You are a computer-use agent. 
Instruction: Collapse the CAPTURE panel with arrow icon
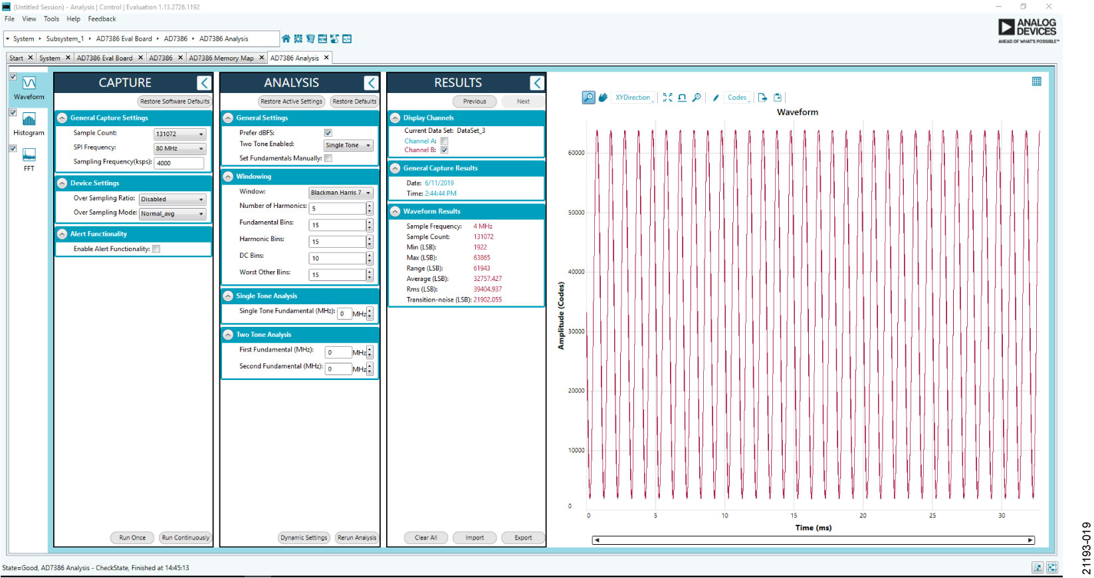tap(204, 83)
